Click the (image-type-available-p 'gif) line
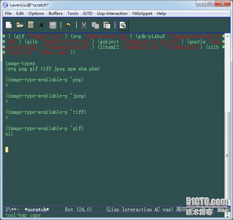233x220 pixels. (x=44, y=128)
